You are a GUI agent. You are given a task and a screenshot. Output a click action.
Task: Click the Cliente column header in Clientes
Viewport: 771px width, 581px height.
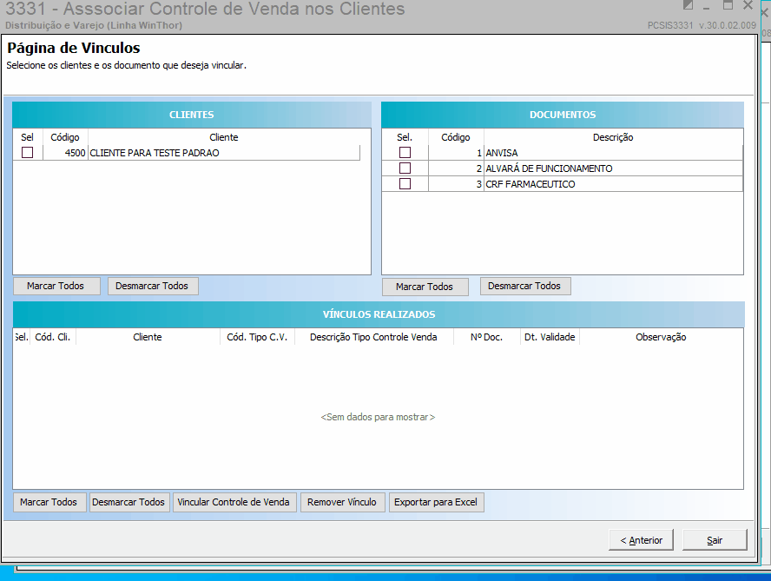coord(224,137)
